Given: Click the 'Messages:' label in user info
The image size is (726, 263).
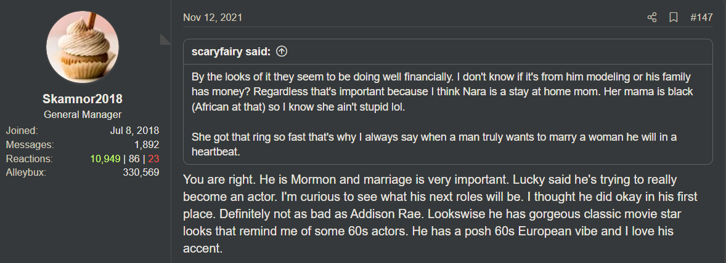Looking at the screenshot, I should pos(30,144).
